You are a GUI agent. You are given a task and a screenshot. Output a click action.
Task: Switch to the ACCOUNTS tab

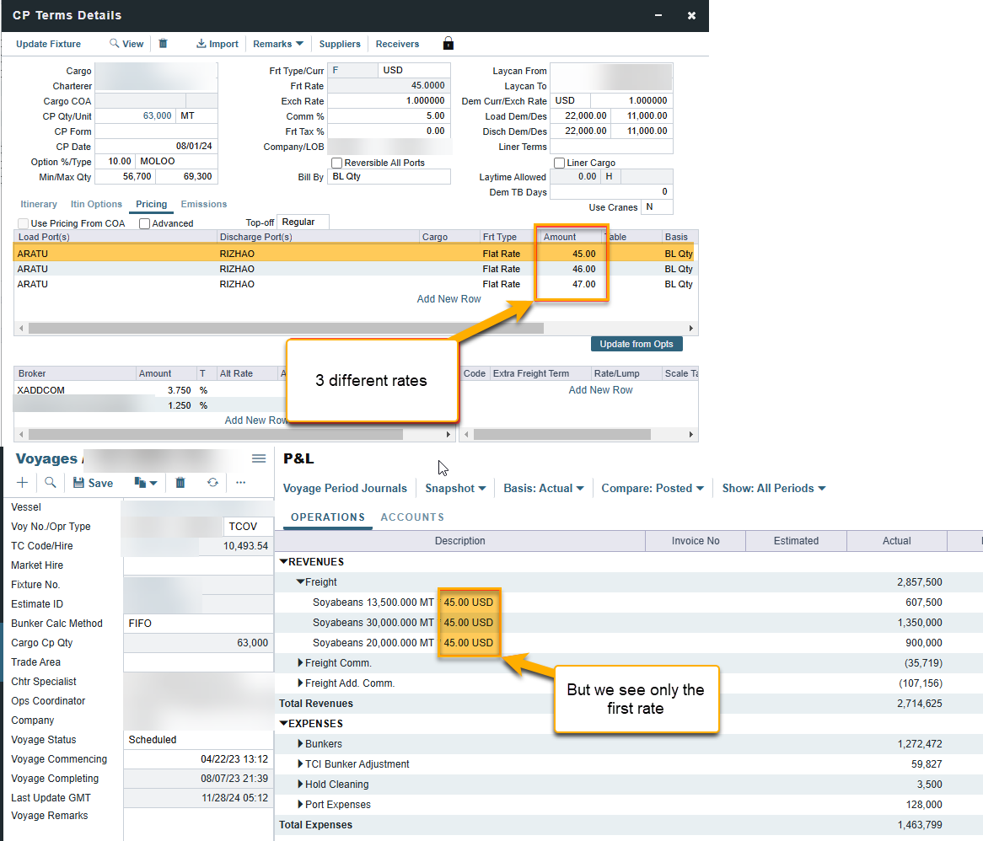411,517
